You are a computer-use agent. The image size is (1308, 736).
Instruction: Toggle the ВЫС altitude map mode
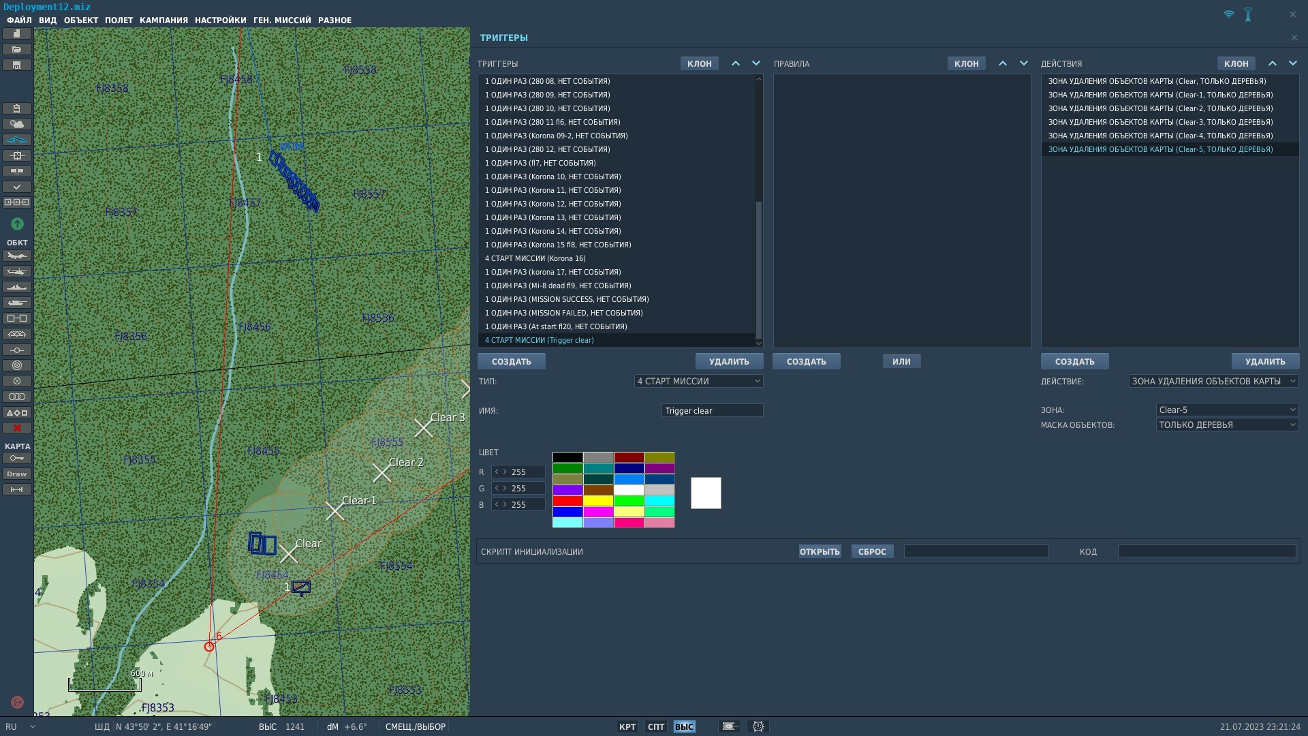pos(684,726)
